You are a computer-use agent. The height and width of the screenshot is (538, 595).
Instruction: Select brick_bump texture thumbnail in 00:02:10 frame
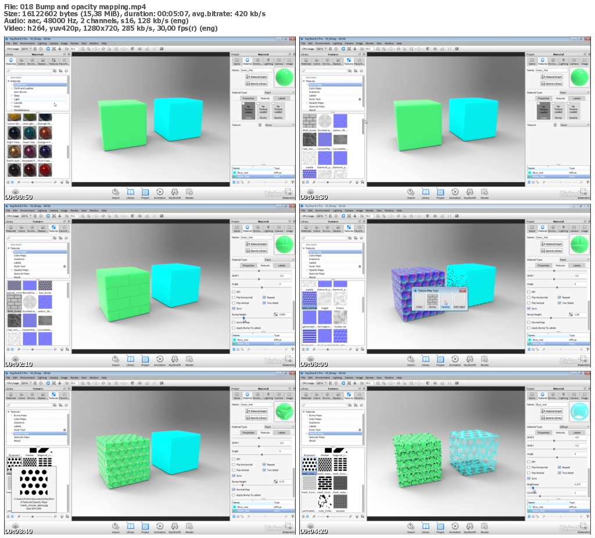[15, 302]
